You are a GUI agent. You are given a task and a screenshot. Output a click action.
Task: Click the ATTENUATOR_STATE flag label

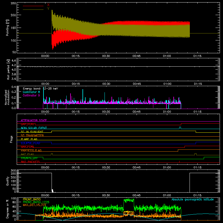point(34,120)
